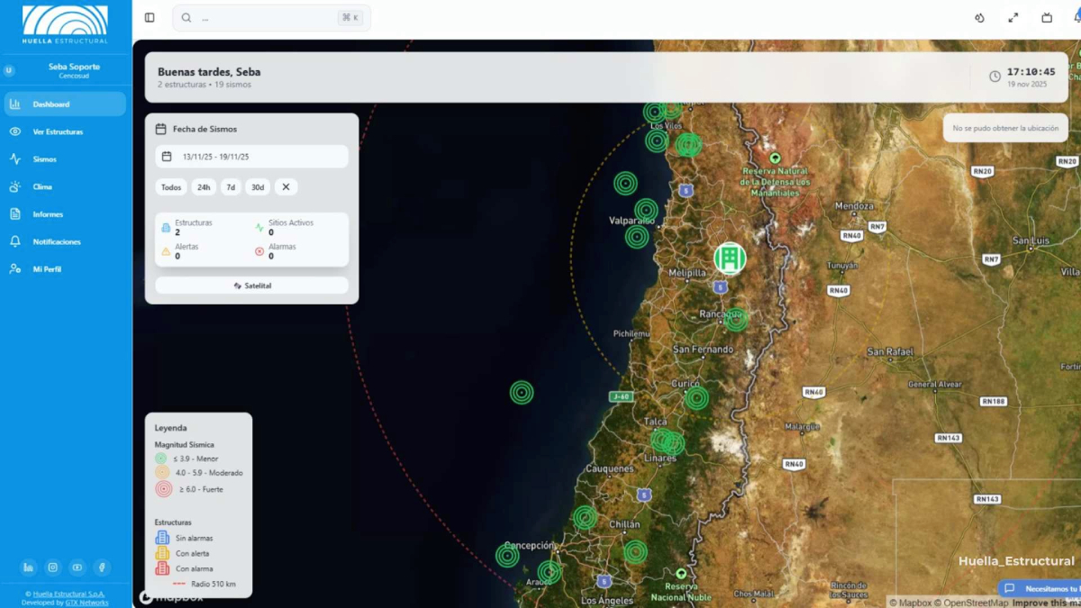Click the earthquake marker left of Concepción
The image size is (1081, 608).
click(507, 556)
